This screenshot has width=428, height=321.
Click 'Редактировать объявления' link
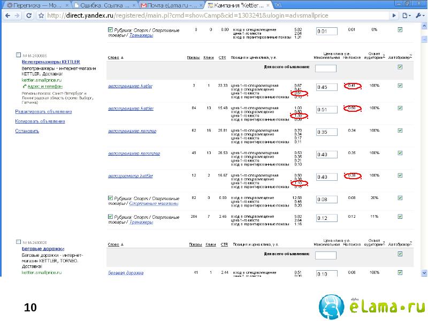(43, 111)
